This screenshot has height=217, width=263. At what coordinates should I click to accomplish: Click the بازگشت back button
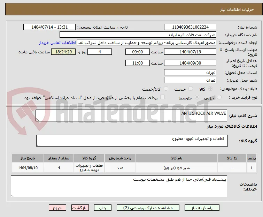pos(80,208)
